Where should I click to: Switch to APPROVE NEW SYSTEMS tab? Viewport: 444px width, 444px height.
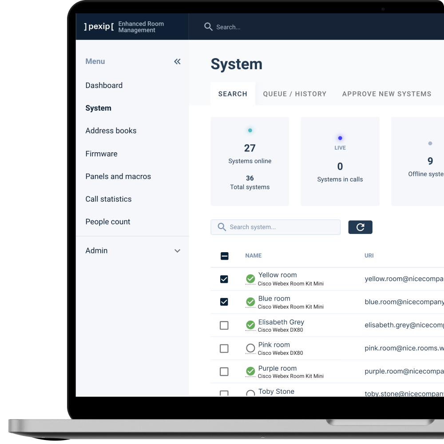point(387,94)
